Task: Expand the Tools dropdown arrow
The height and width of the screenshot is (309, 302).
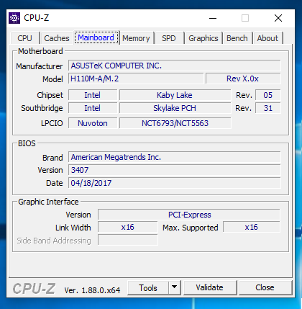Action: (x=175, y=287)
